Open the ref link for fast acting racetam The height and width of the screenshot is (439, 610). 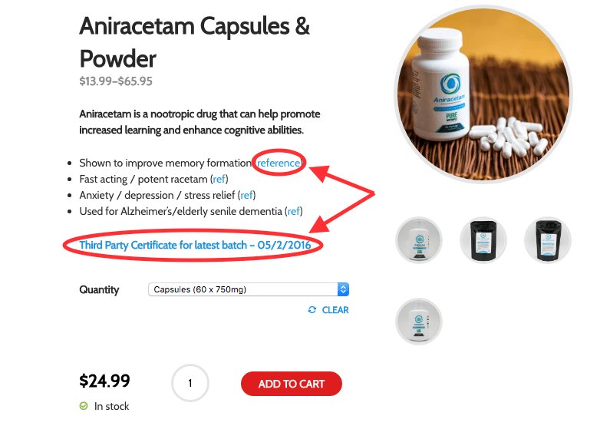point(219,179)
